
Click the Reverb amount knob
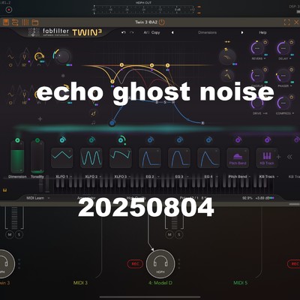pyautogui.click(x=257, y=48)
